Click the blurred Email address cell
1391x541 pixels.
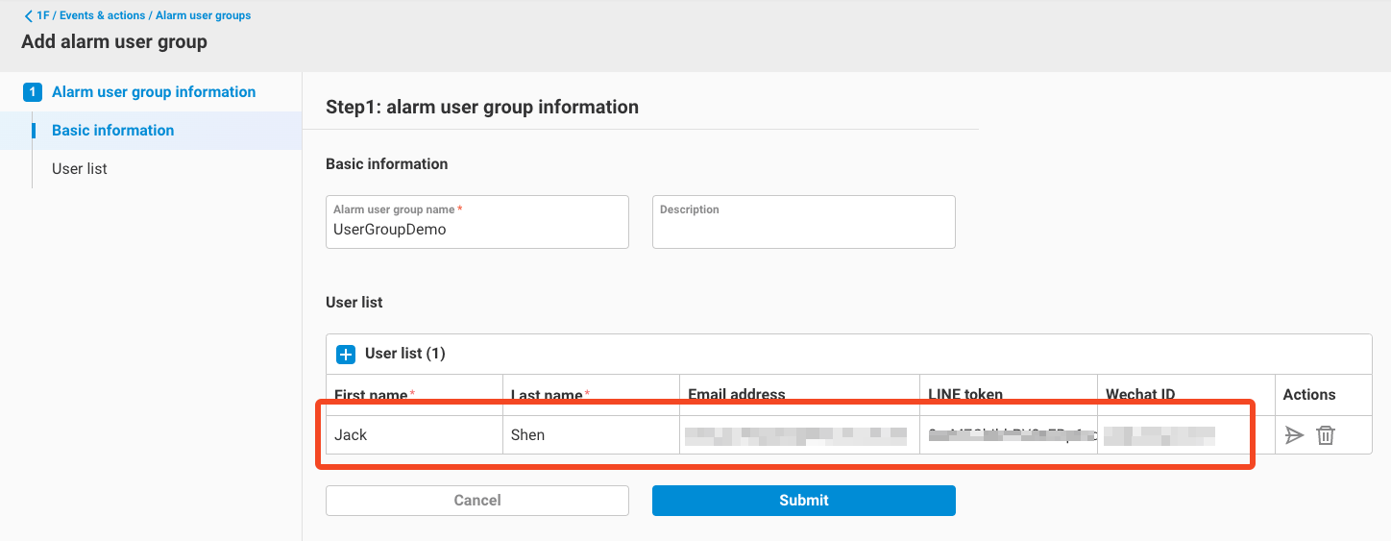[x=797, y=436]
